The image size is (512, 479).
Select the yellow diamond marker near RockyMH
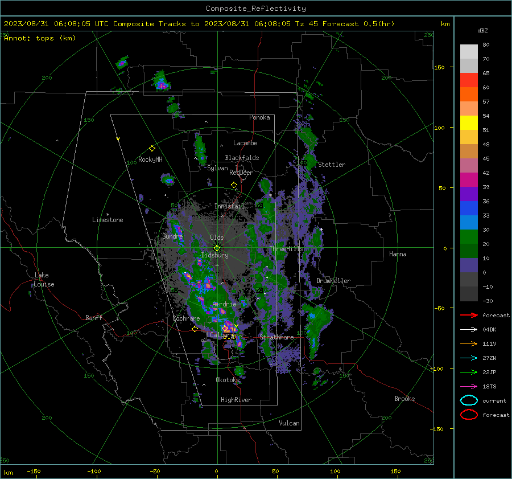click(x=152, y=149)
